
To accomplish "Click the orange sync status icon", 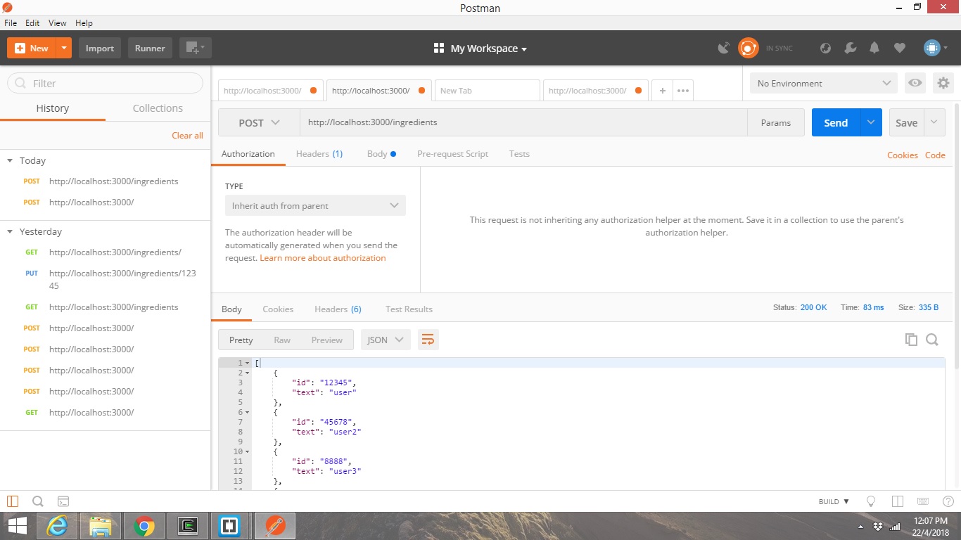I will (748, 48).
